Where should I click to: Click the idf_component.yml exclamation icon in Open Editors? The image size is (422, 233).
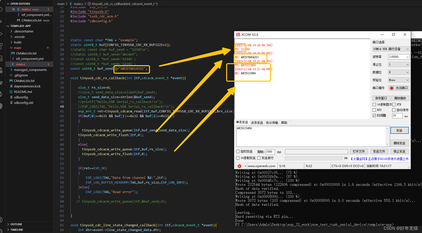pyautogui.click(x=19, y=15)
